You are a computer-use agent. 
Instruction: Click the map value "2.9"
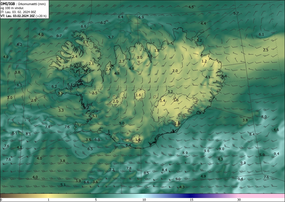point(34,101)
